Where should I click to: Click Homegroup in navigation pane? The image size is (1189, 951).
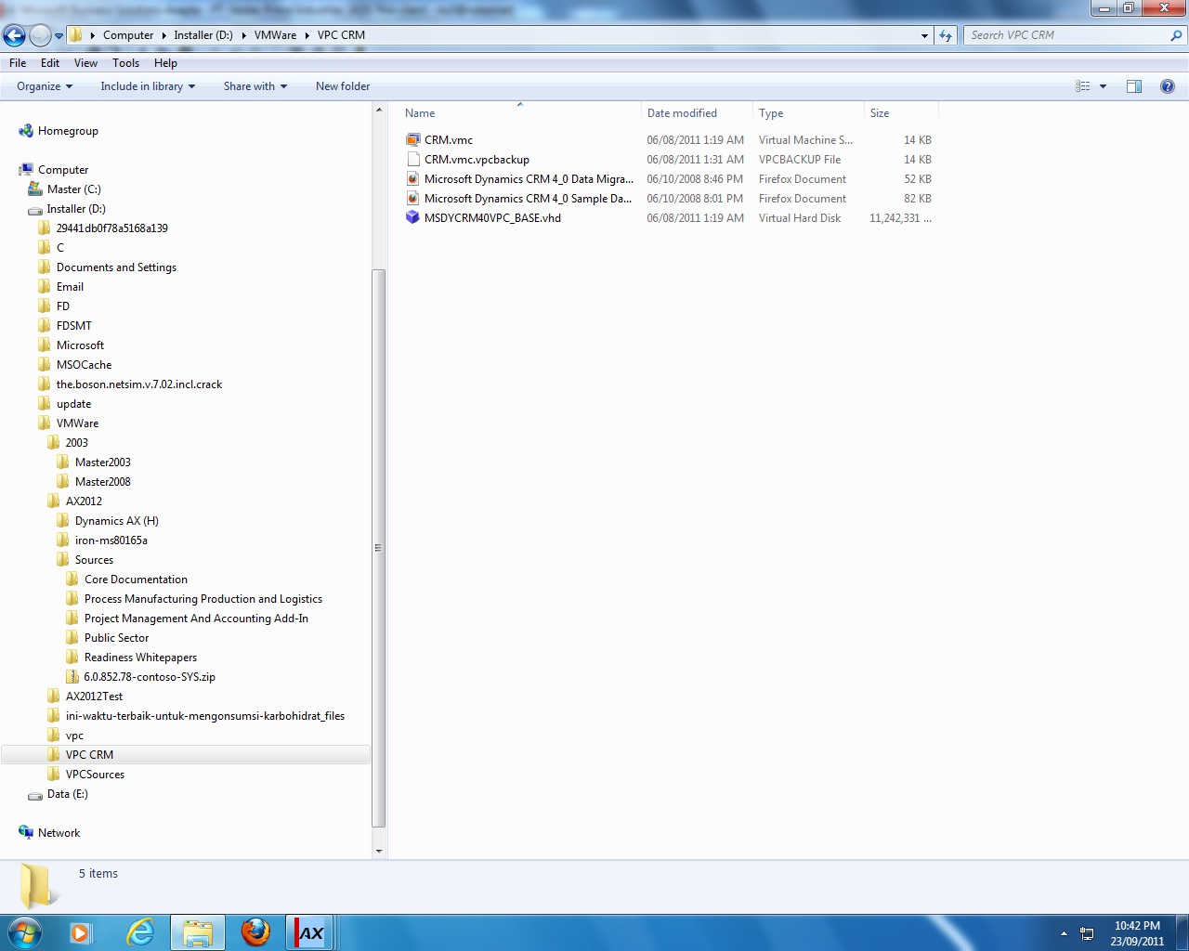click(68, 131)
